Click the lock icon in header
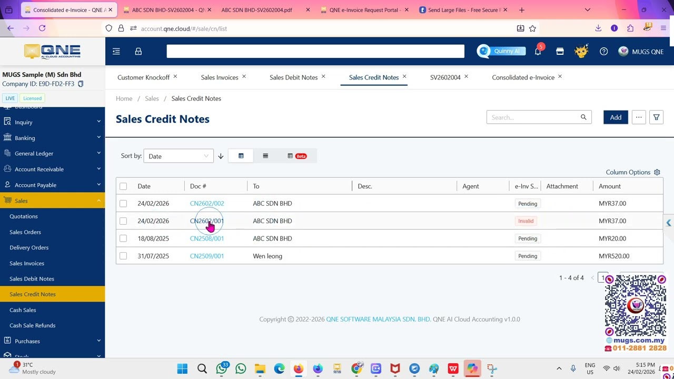This screenshot has height=379, width=674. pyautogui.click(x=138, y=51)
